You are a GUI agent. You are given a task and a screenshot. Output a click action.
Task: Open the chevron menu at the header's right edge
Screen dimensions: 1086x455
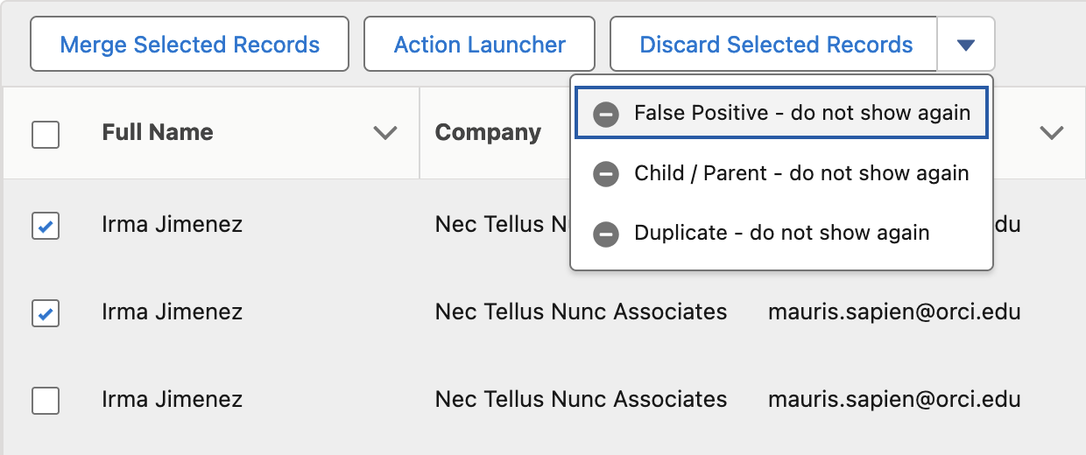(x=1051, y=133)
